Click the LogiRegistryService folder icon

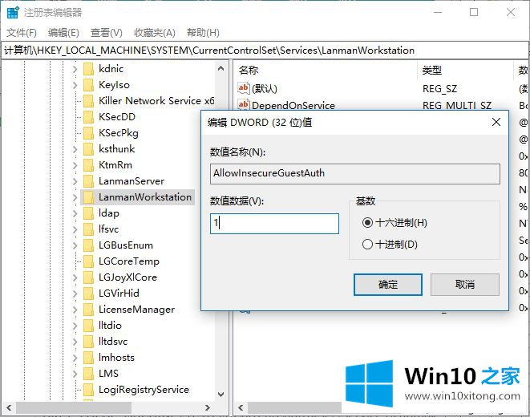(88, 390)
